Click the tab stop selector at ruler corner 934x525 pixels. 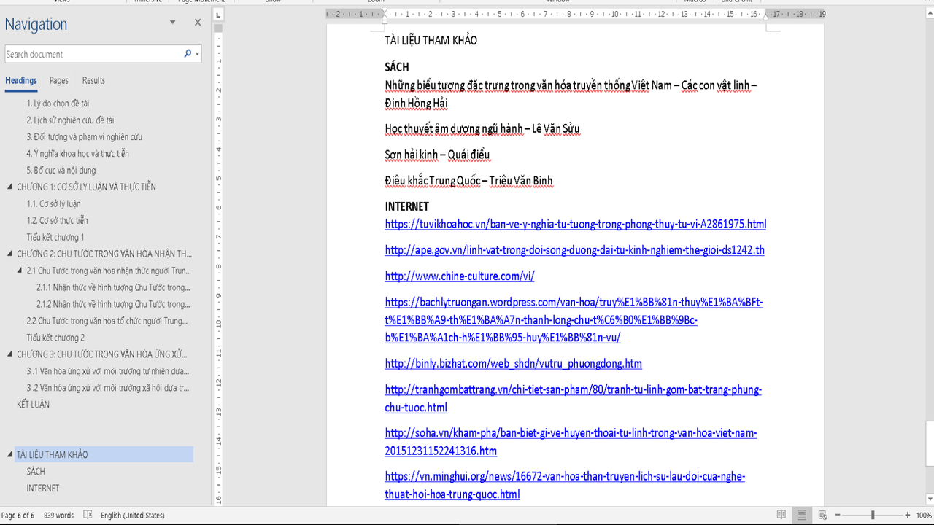(x=219, y=14)
